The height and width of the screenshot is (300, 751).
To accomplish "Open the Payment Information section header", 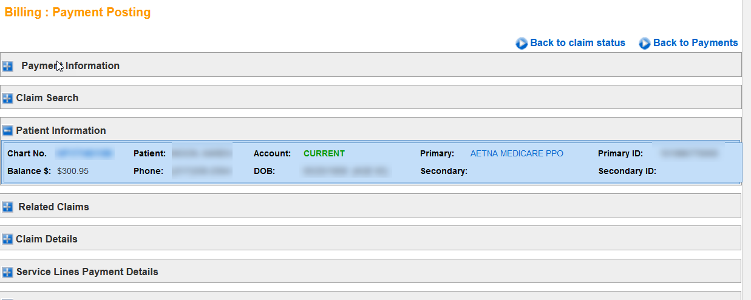I will click(x=70, y=65).
